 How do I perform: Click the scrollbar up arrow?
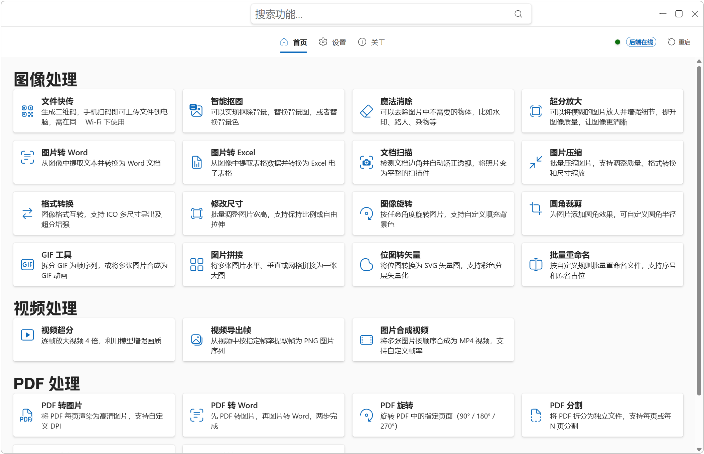coord(699,61)
